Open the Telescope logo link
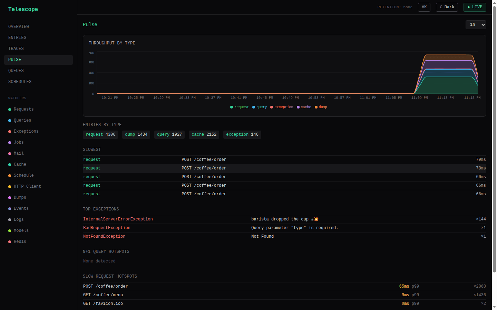The width and height of the screenshot is (497, 310). (23, 9)
